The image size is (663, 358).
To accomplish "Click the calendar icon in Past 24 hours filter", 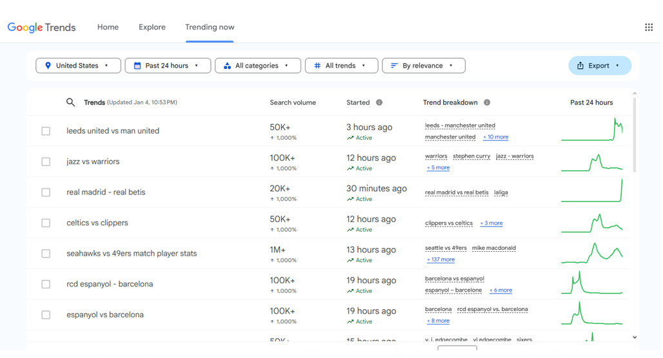I will 137,66.
